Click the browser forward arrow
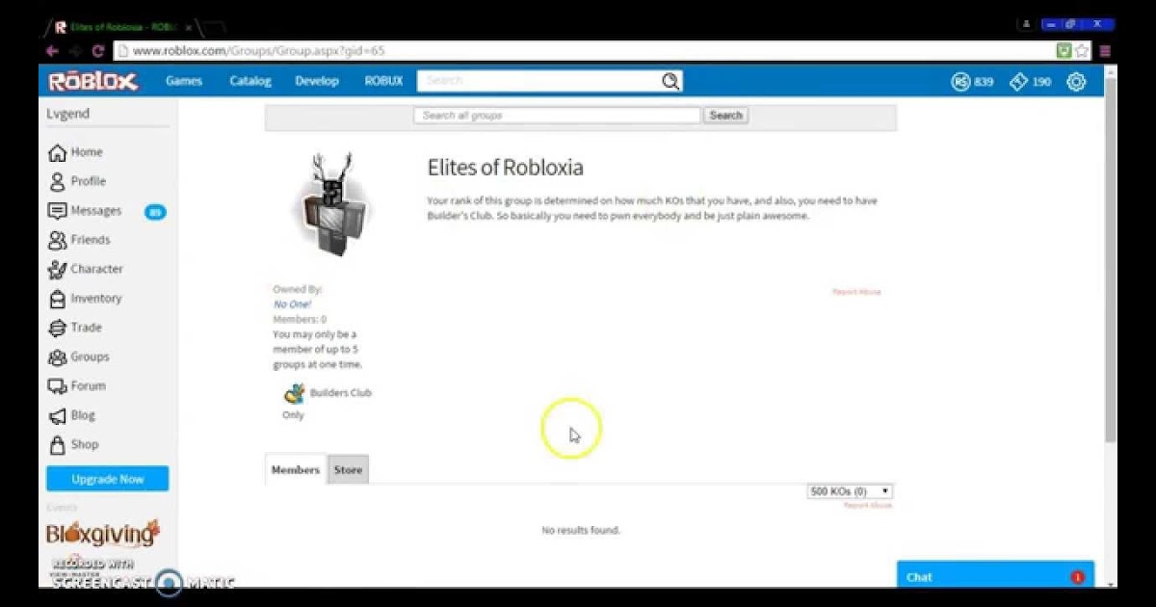The width and height of the screenshot is (1156, 607). click(x=75, y=51)
